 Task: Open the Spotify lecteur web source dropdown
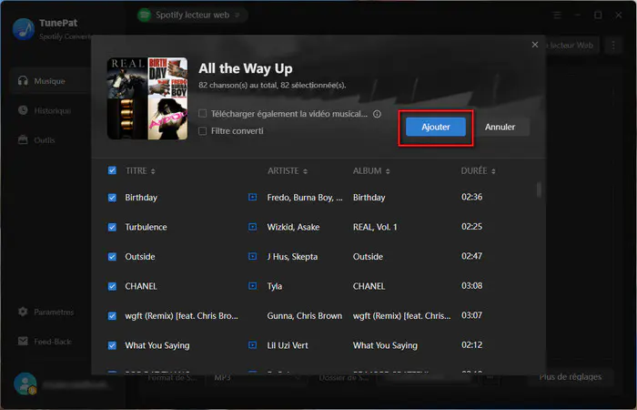coord(193,15)
